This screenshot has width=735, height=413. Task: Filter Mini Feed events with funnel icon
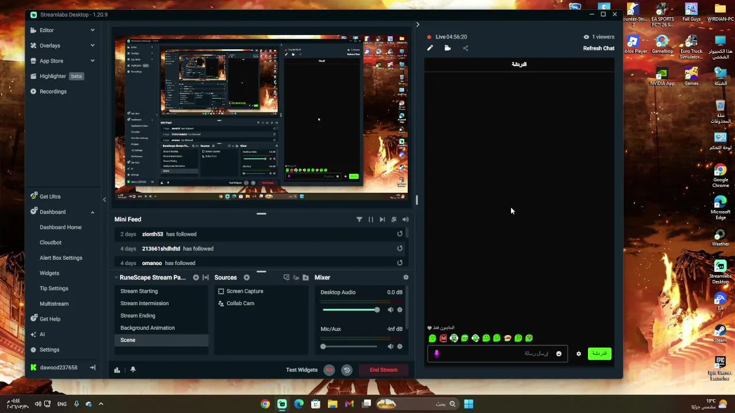click(x=359, y=219)
